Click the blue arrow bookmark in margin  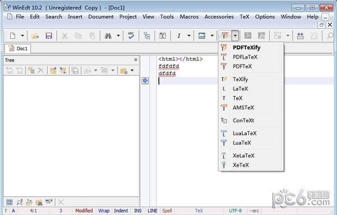click(145, 81)
